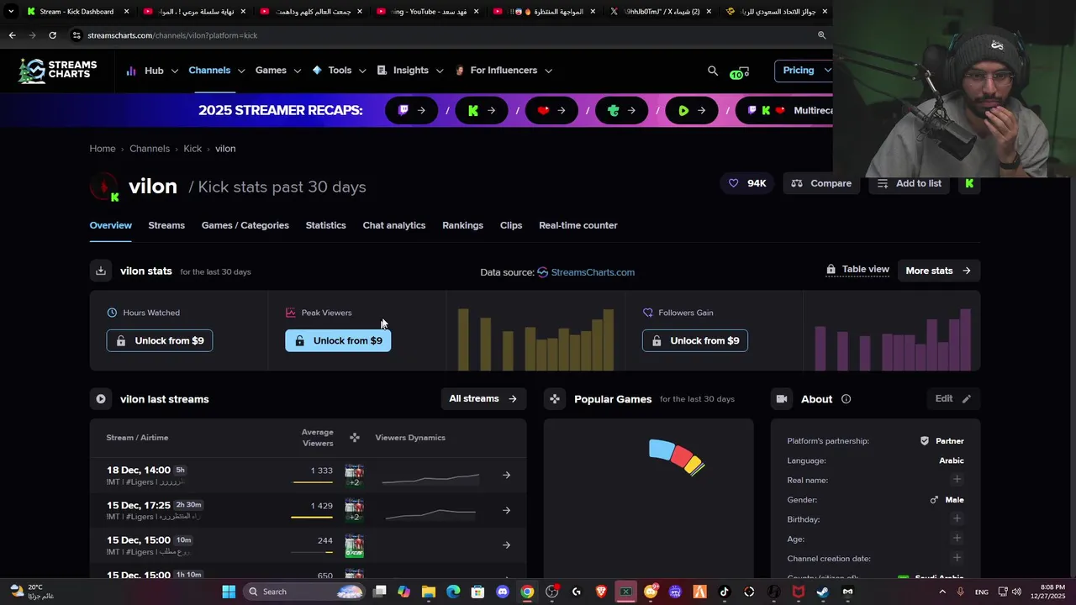Viewport: 1076px width, 605px height.
Task: Open the Pricing dropdown
Action: click(805, 71)
